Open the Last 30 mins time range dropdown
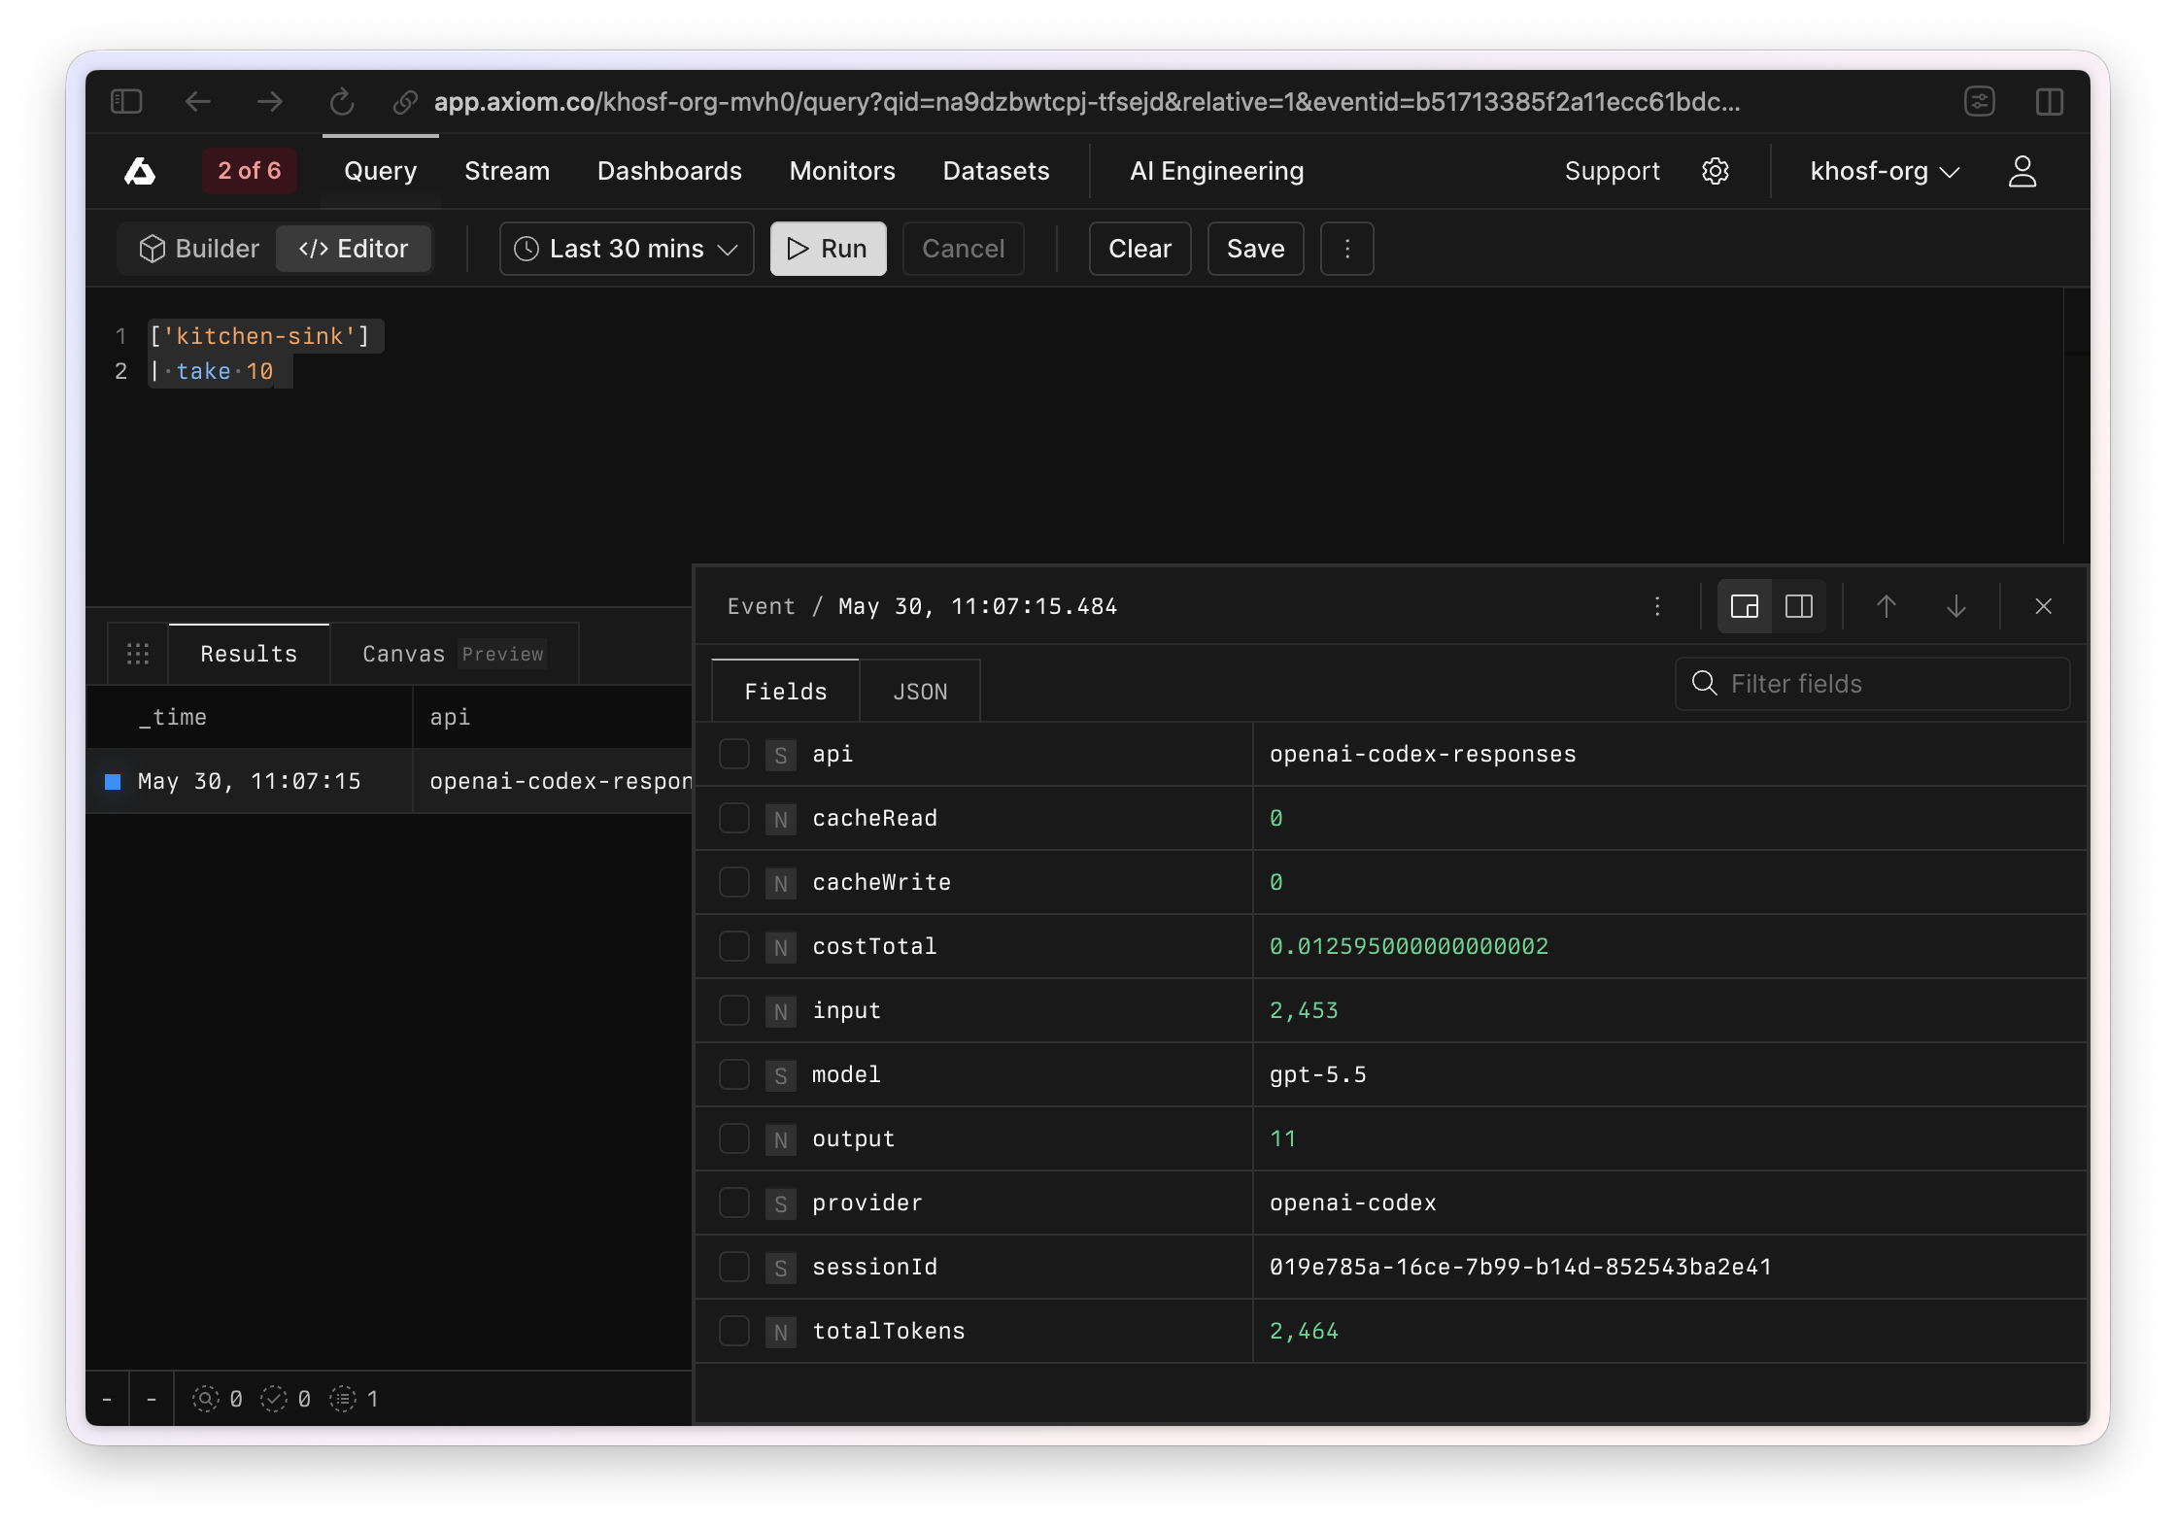Screen dimensions: 2176x1527 pyautogui.click(x=627, y=249)
